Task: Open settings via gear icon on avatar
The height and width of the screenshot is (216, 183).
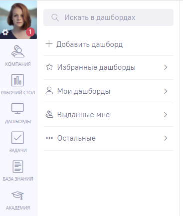Action: pyautogui.click(x=5, y=32)
